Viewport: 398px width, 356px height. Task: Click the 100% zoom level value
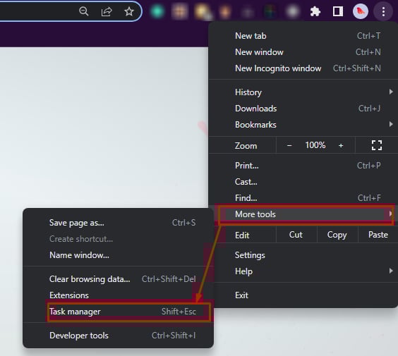(315, 145)
